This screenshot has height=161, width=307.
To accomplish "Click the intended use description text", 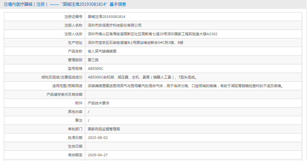I will click(185, 86).
